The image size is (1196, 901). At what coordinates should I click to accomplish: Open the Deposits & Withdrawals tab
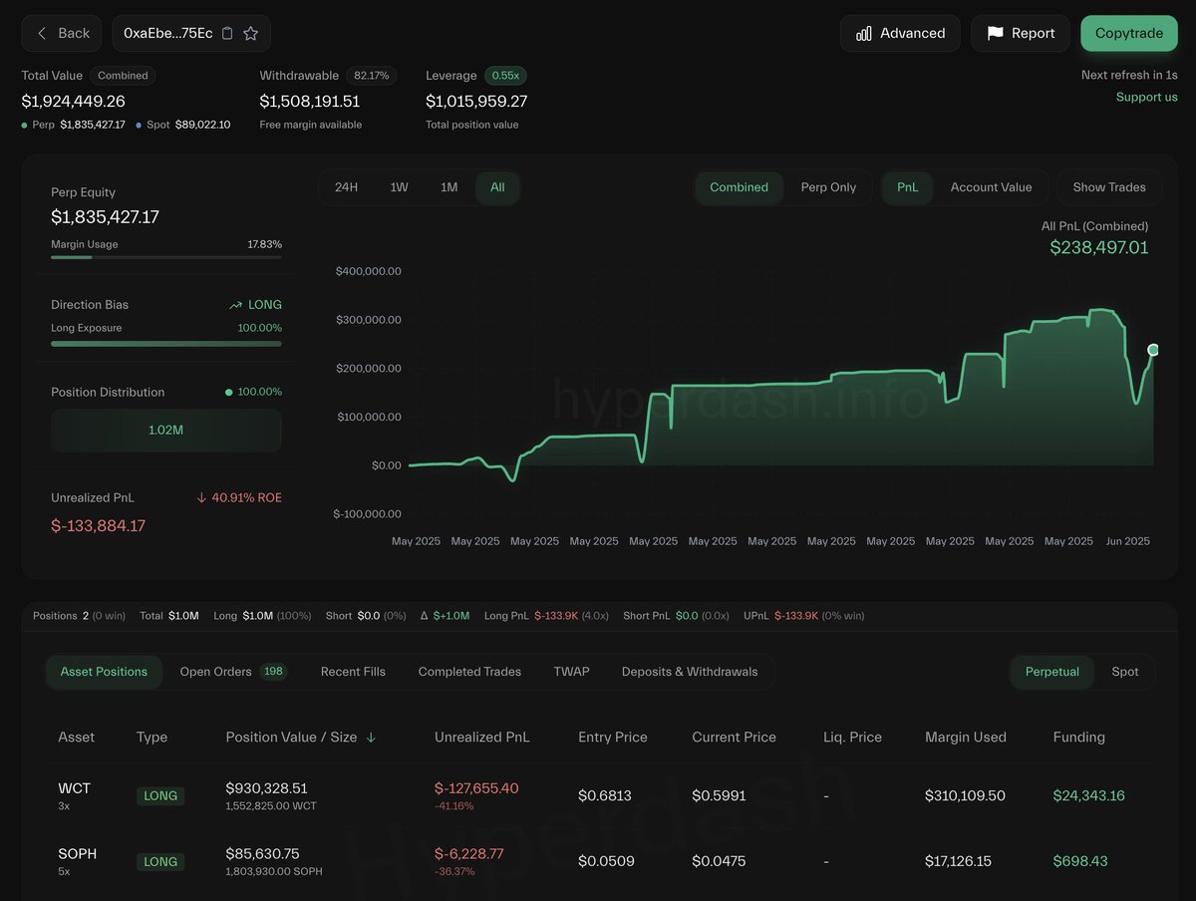coord(690,672)
